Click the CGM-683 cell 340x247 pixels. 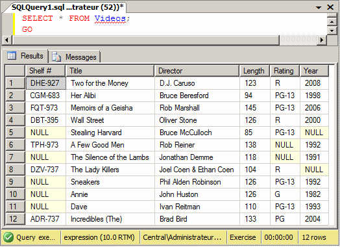[45, 96]
